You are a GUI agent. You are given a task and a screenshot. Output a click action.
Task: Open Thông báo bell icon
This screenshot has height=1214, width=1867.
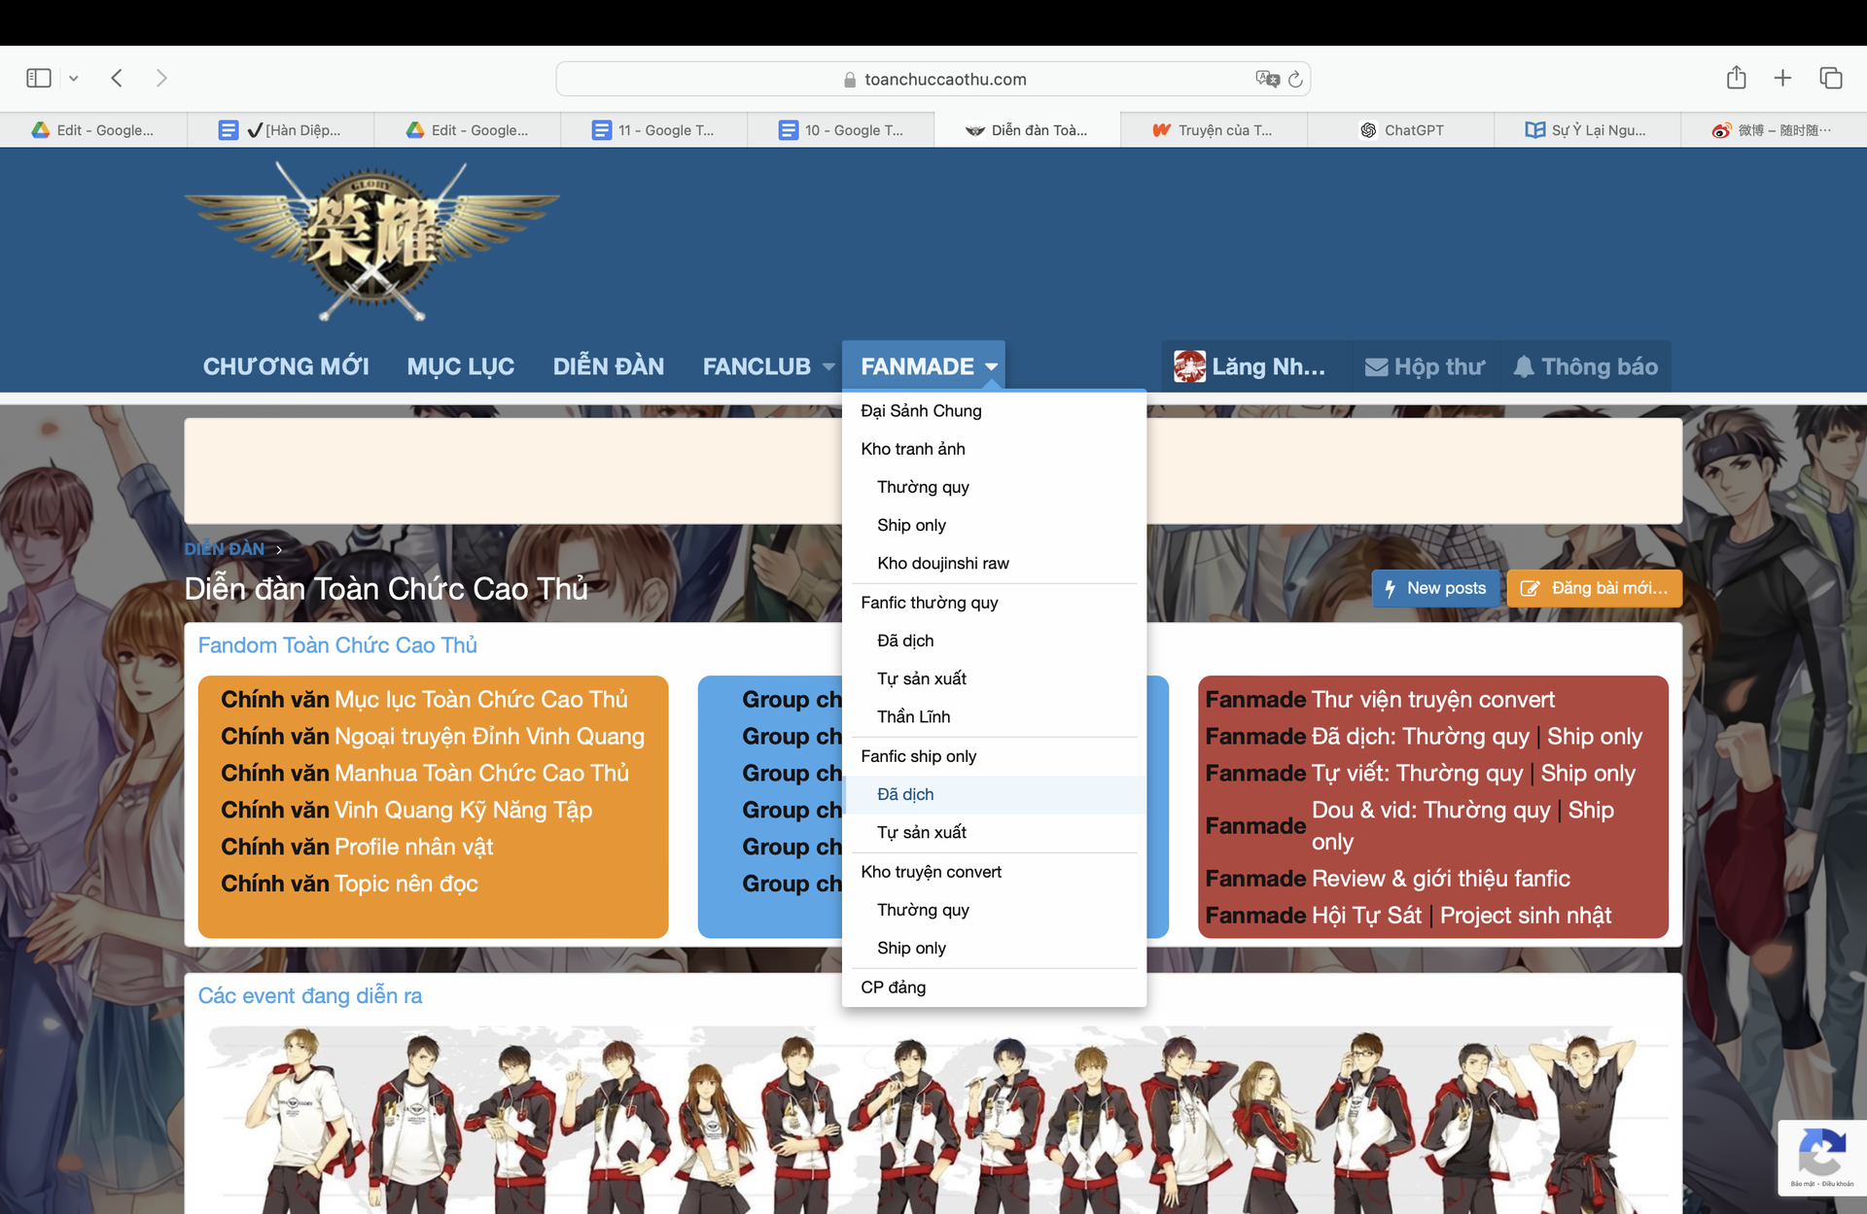tap(1524, 367)
